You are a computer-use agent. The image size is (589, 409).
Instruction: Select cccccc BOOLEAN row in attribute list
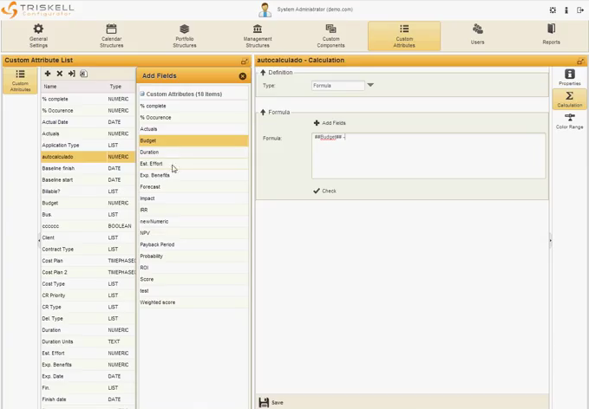click(88, 226)
